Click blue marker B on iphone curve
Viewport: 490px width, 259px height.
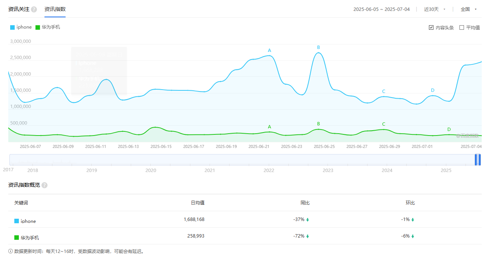tap(318, 47)
